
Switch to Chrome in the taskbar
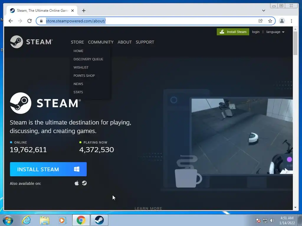[81, 220]
